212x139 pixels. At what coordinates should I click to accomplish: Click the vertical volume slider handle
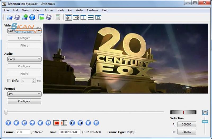[205, 122]
